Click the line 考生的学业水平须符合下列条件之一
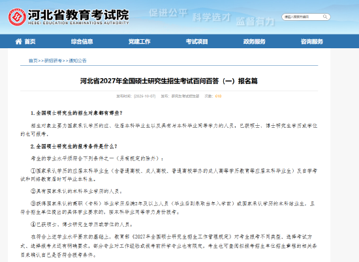The width and height of the screenshot is (359, 262). point(97,158)
